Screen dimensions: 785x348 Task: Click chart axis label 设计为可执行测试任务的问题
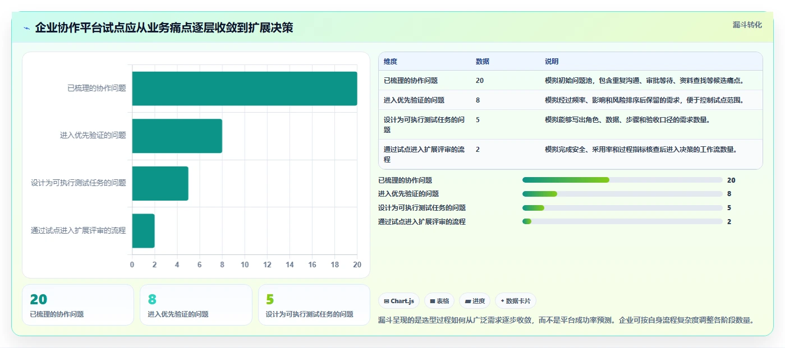[79, 183]
